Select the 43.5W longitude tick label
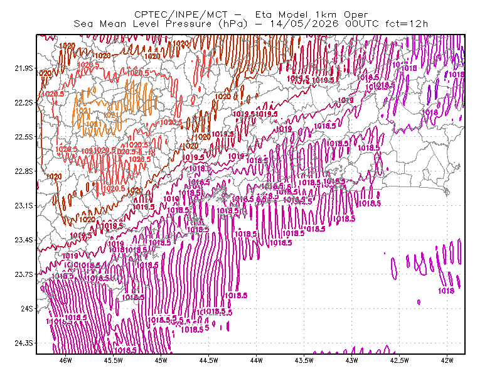 tap(304, 360)
